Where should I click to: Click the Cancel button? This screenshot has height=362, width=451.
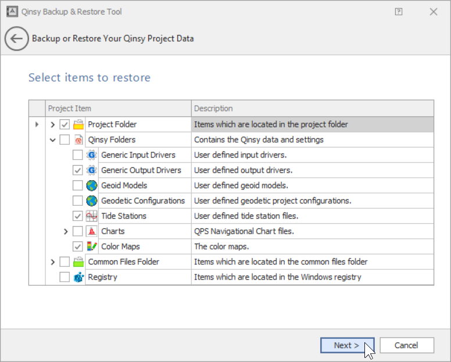point(406,345)
